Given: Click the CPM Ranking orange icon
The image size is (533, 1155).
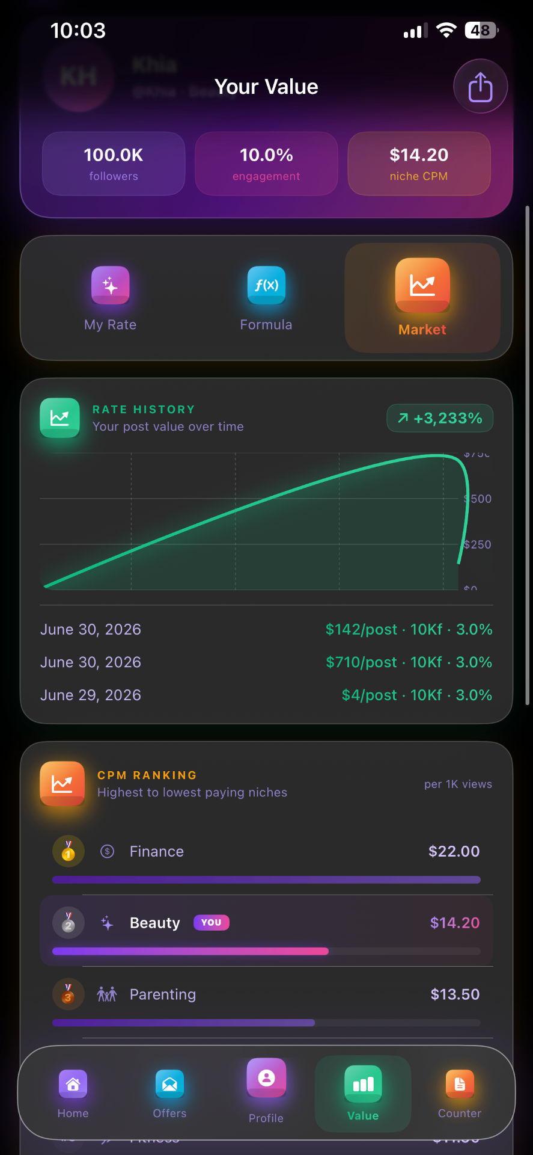Looking at the screenshot, I should click(x=62, y=783).
